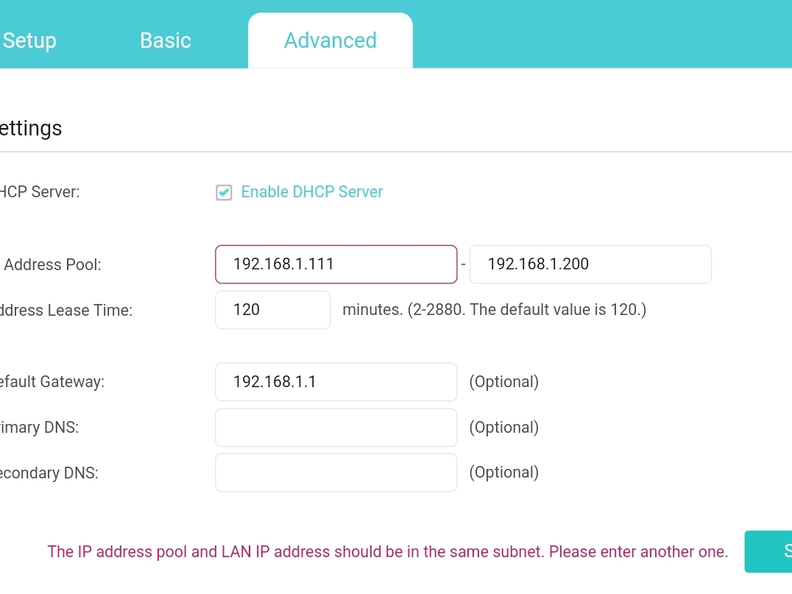The height and width of the screenshot is (594, 792).
Task: Click the Default Gateway field label
Action: pos(52,382)
